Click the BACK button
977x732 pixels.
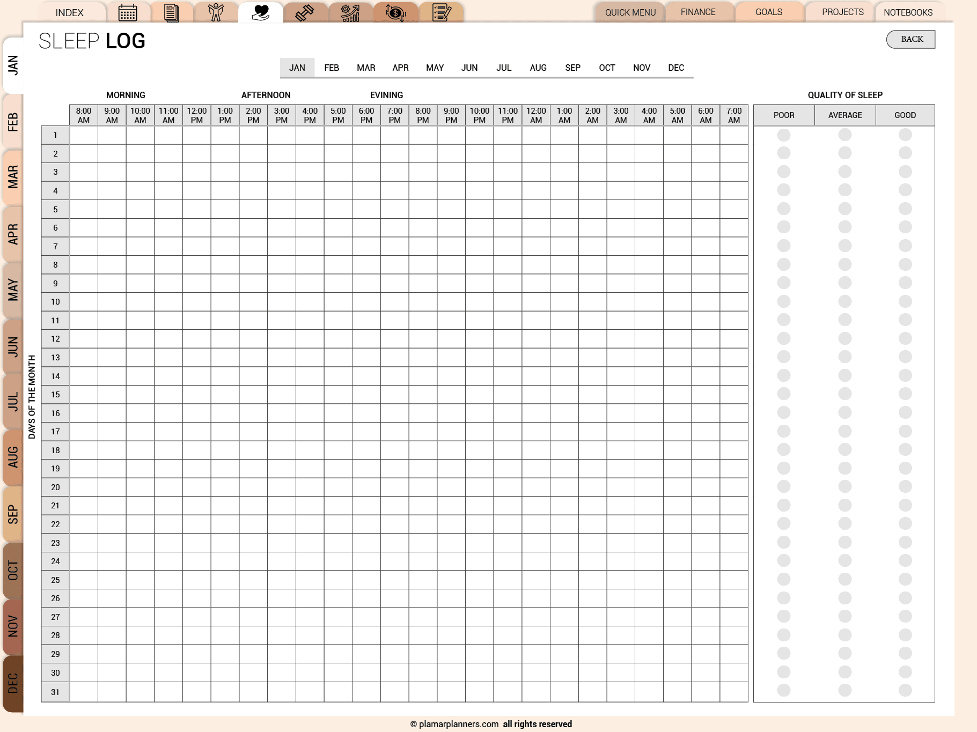click(910, 39)
